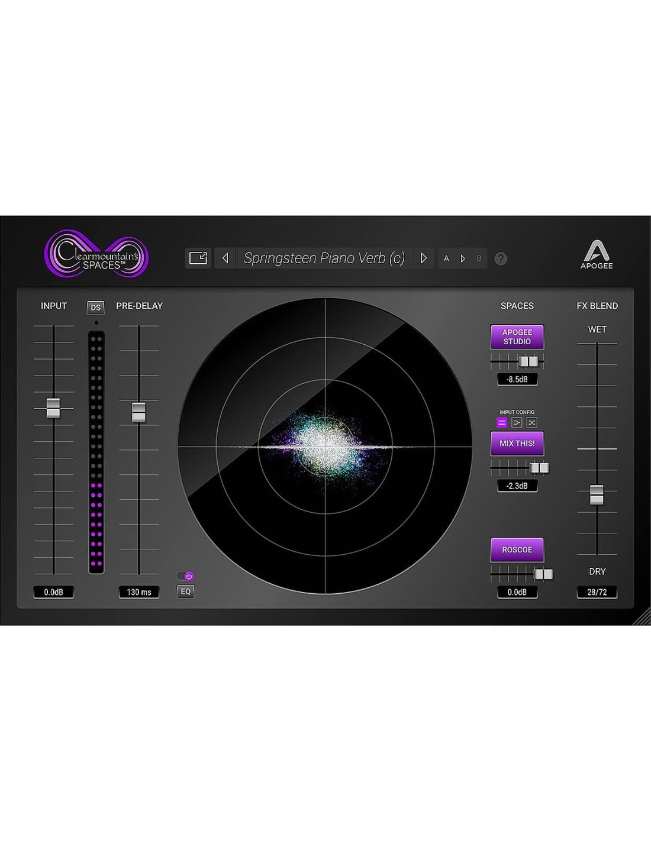Click the PRE-DELAY heading text

point(139,306)
